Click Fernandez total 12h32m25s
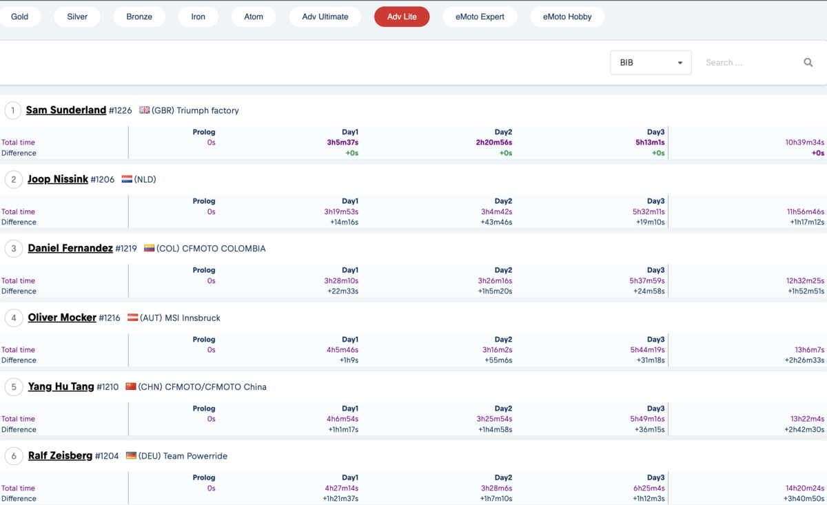 coord(806,280)
